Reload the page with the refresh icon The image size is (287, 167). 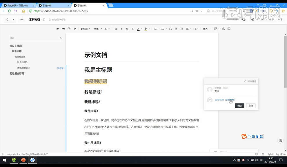point(10,11)
